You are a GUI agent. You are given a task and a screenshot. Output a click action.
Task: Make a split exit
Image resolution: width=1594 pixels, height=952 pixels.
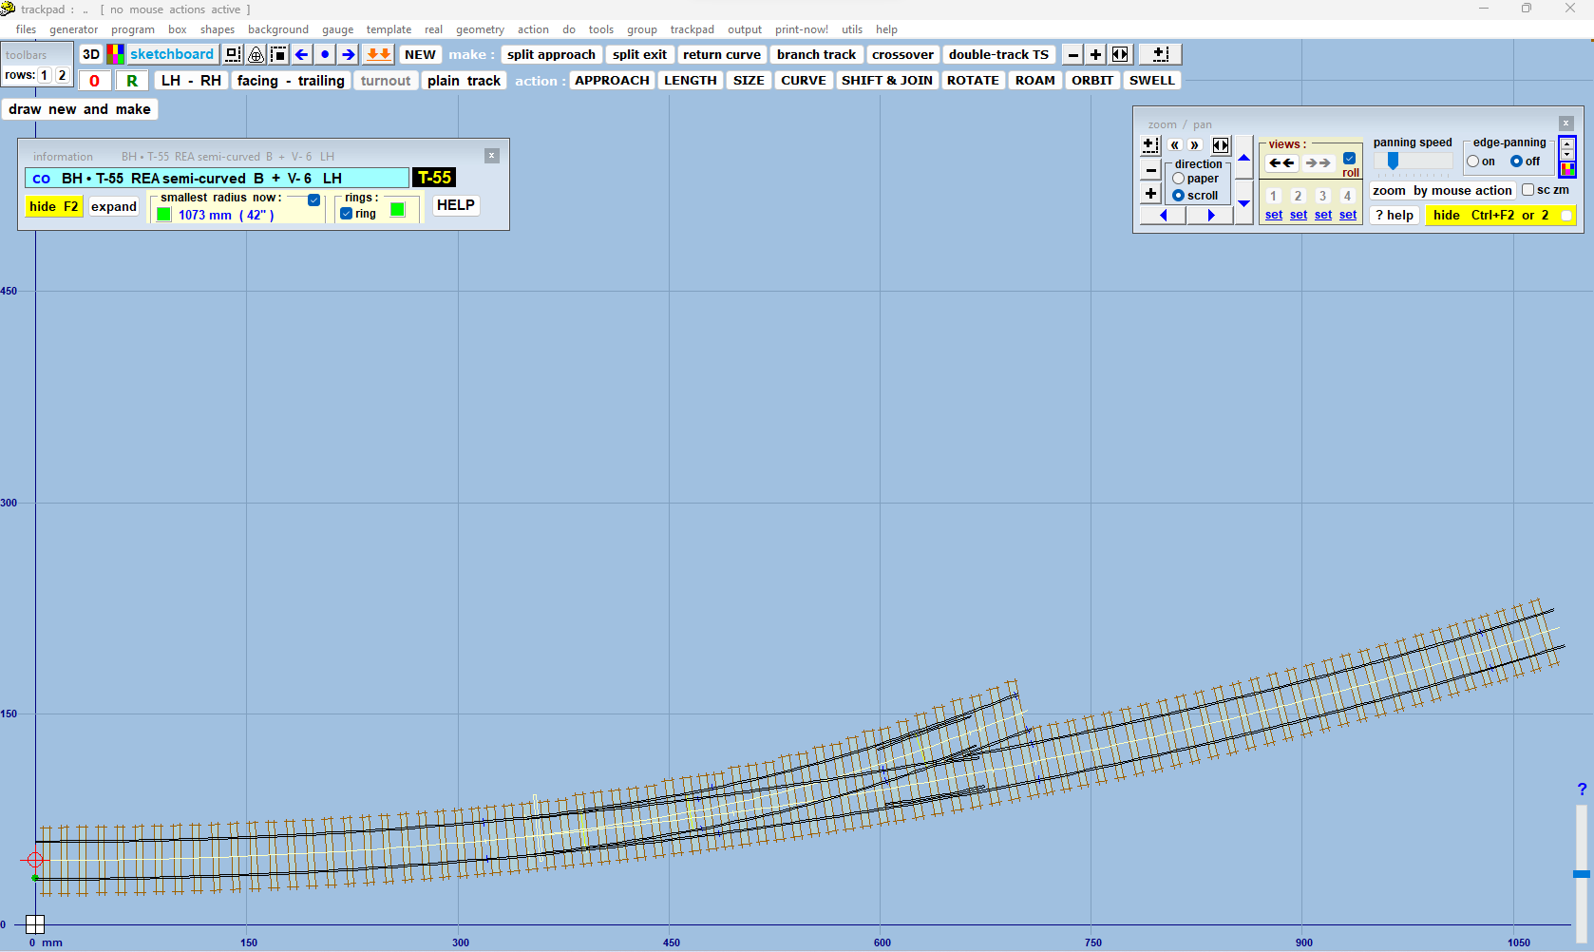pyautogui.click(x=639, y=54)
